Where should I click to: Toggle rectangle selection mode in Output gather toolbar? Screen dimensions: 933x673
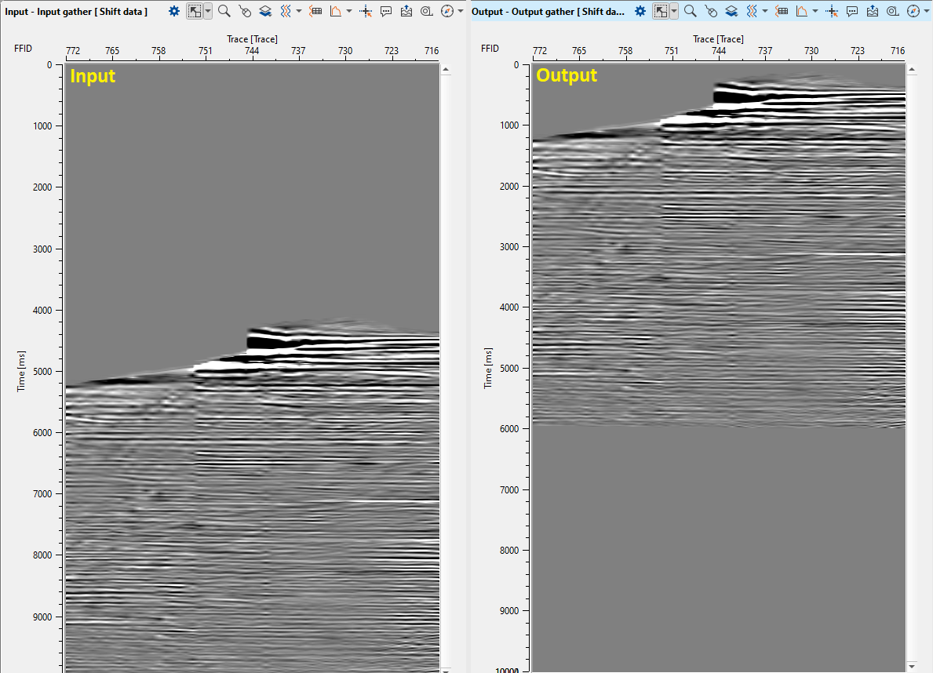click(x=661, y=11)
